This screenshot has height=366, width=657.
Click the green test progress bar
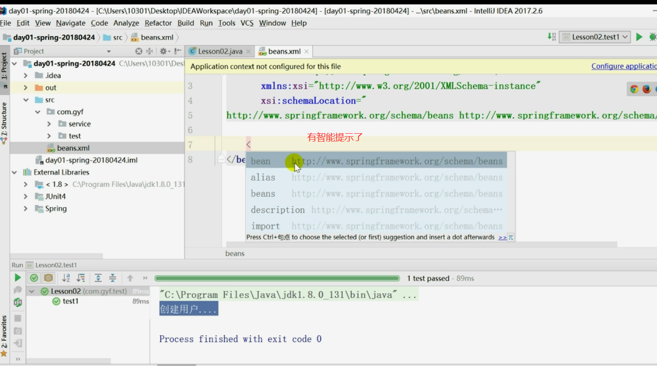pyautogui.click(x=277, y=278)
